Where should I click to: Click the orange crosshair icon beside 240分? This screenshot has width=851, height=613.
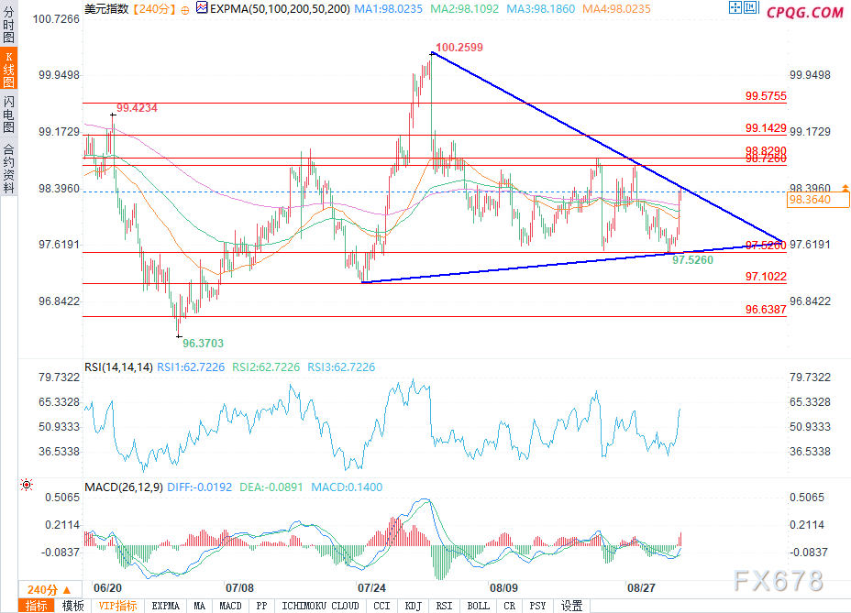click(185, 11)
